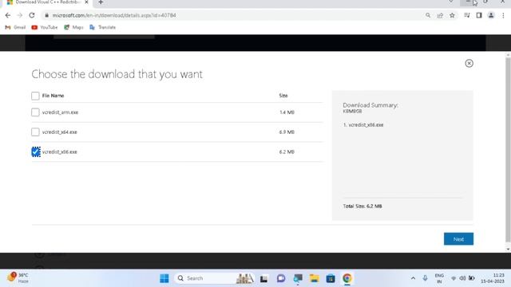
Task: Toggle the browser side panel
Action: [x=479, y=15]
